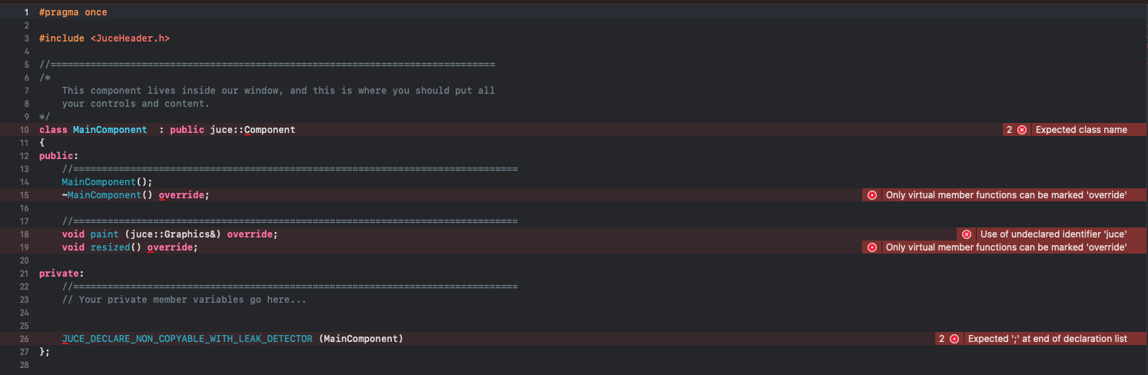Image resolution: width=1148 pixels, height=375 pixels.
Task: Open the 'Expected class name' error message
Action: tap(1081, 130)
